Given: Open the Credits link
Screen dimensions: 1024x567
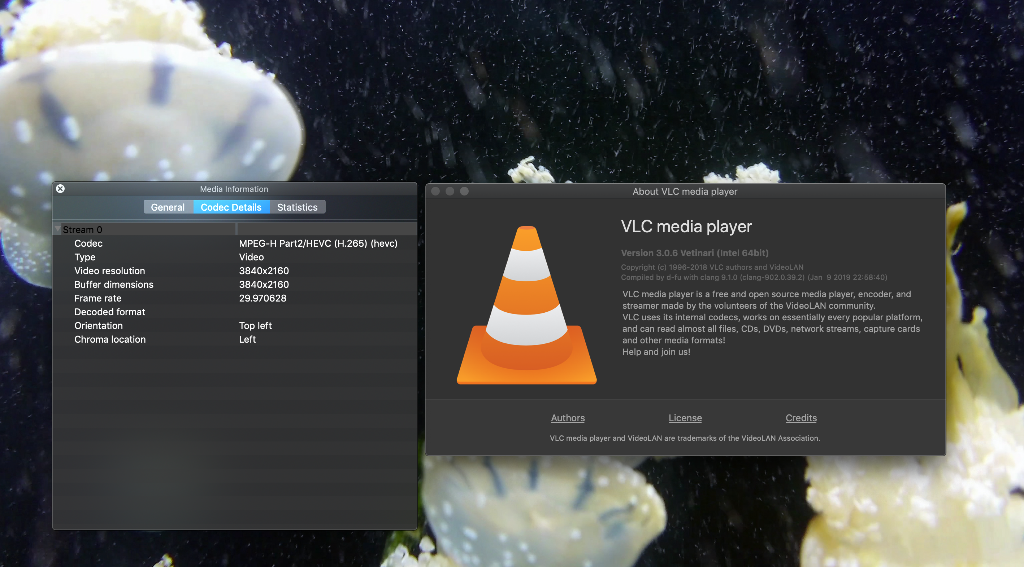Looking at the screenshot, I should coord(801,418).
